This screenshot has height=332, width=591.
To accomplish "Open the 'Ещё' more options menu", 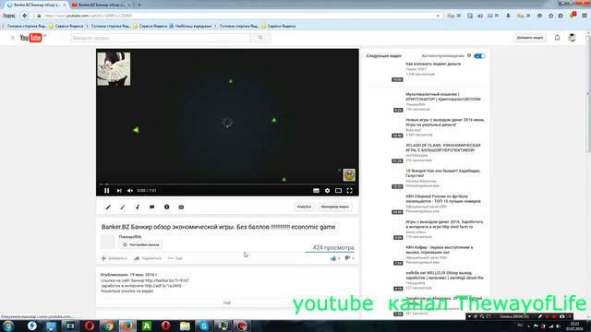I will [x=175, y=258].
